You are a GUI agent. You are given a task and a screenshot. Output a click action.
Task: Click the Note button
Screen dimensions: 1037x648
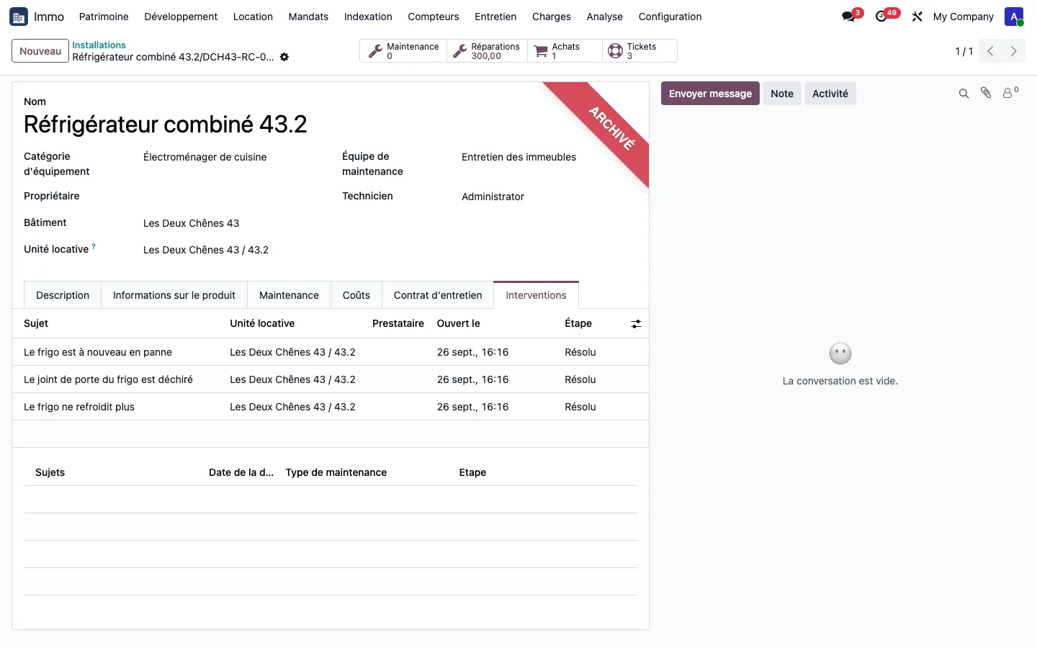tap(782, 94)
